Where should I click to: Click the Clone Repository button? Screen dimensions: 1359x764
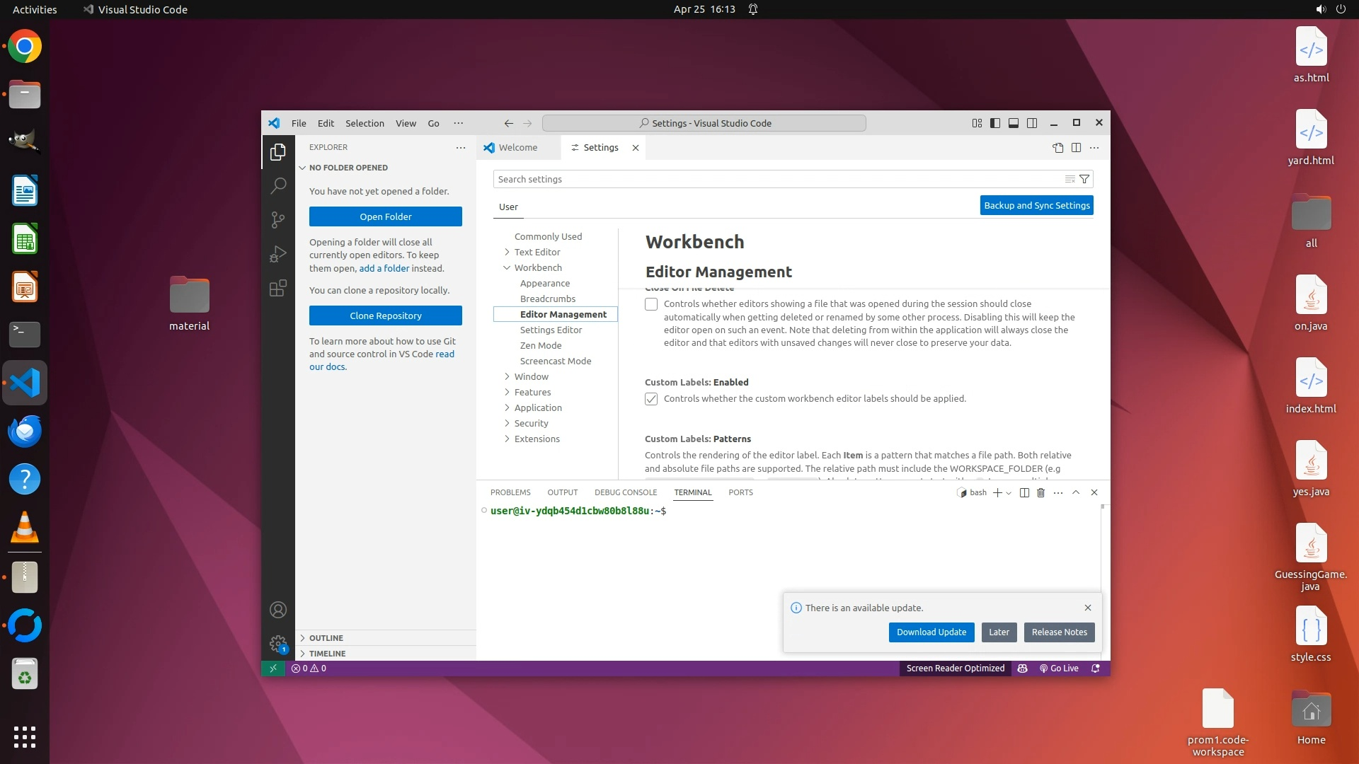(x=385, y=316)
